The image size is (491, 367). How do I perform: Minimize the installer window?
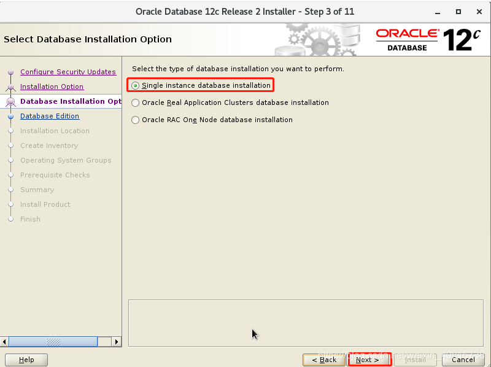(438, 12)
